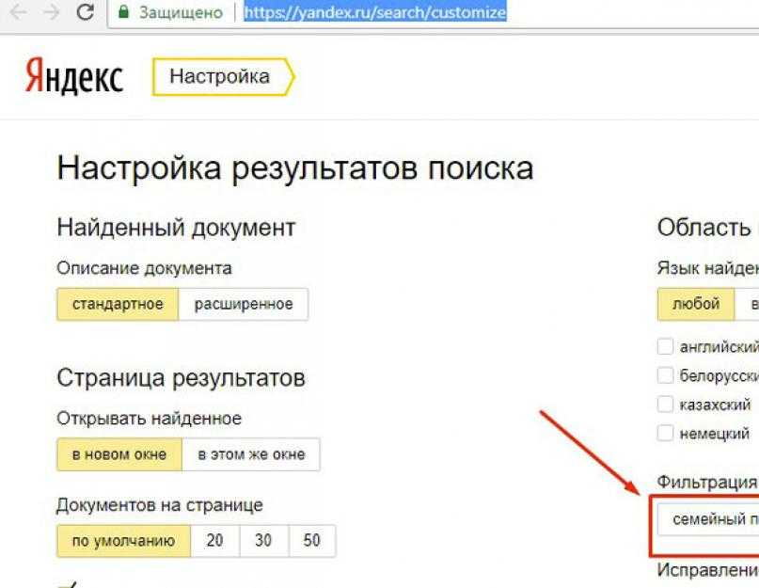This screenshot has height=588, width=759.
Task: Tick the казахский language checkbox
Action: click(x=665, y=404)
